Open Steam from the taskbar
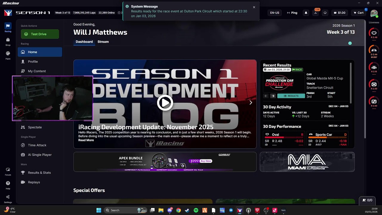This screenshot has width=382, height=215. [187, 210]
